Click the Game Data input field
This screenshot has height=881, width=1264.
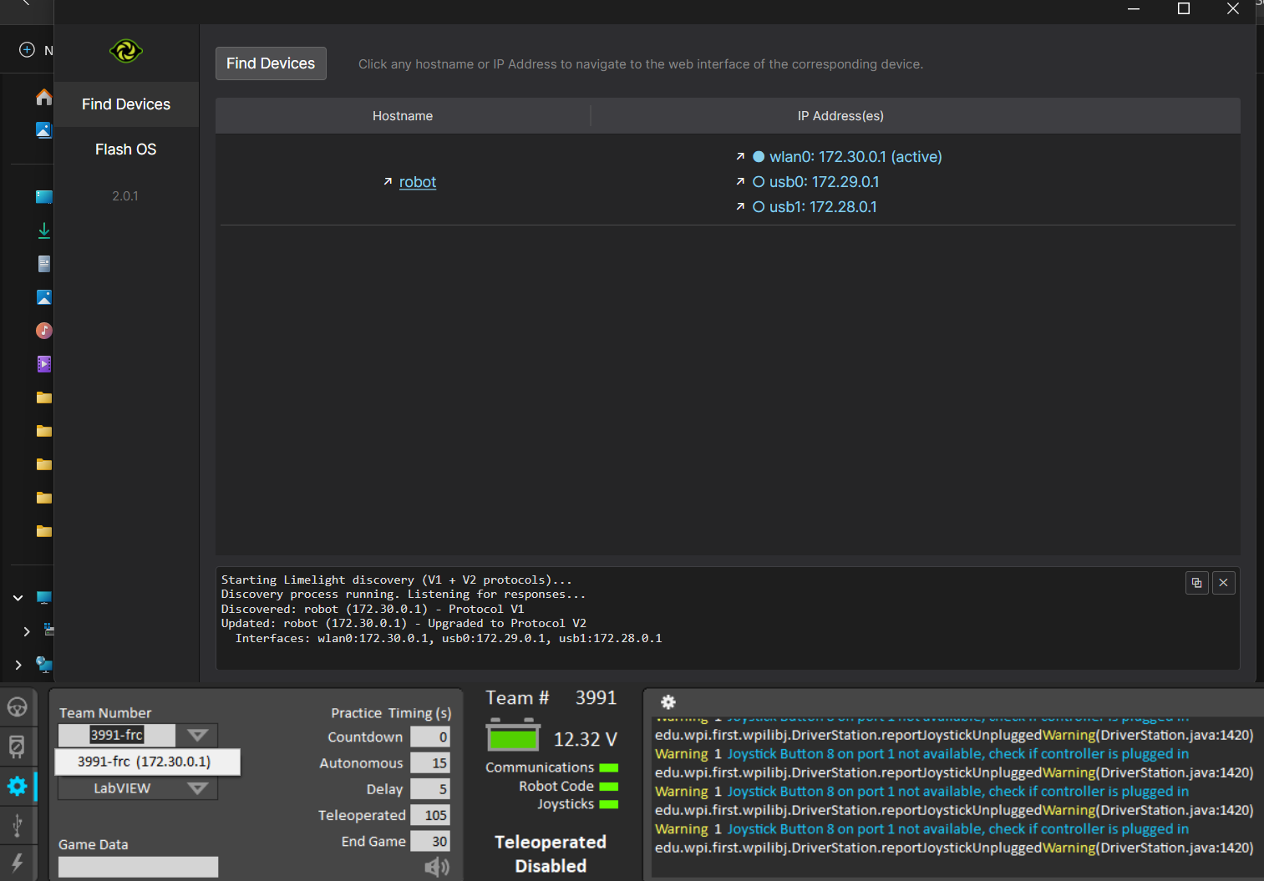[138, 867]
